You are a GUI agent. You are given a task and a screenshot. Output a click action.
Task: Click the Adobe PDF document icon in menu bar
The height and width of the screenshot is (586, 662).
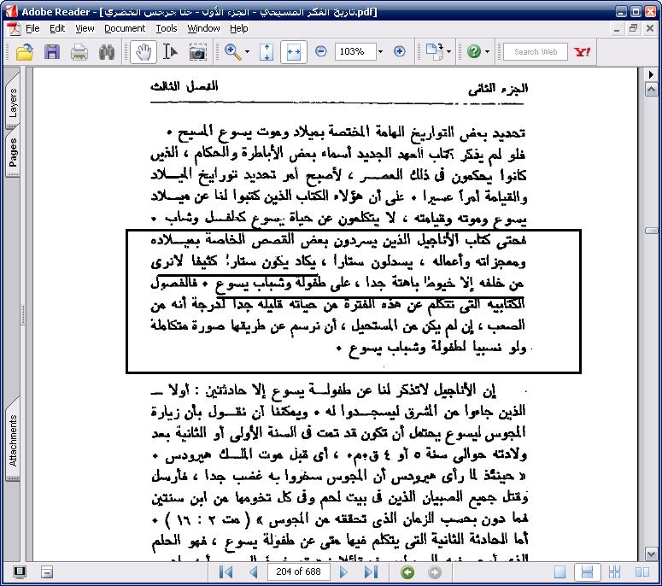click(14, 29)
